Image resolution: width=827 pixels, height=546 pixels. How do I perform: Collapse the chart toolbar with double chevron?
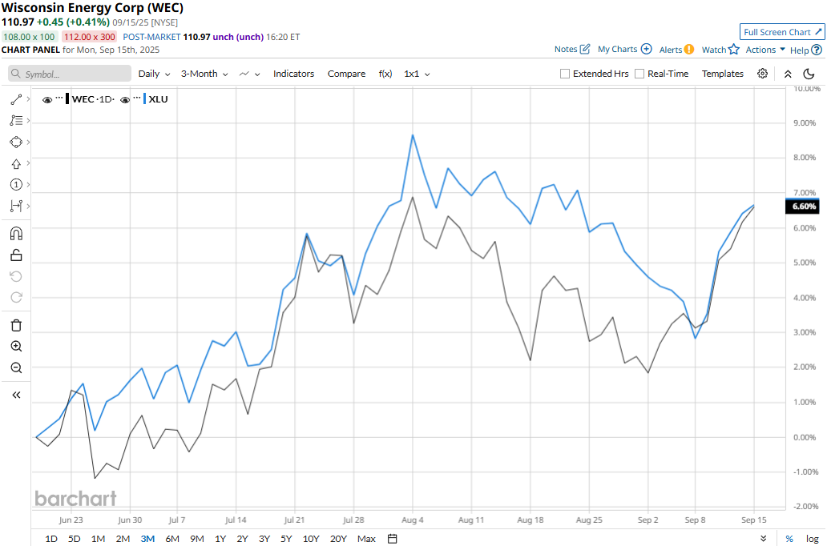coord(788,74)
